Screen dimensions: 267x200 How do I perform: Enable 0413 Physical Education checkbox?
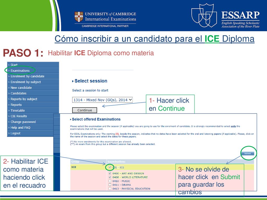(x=110, y=189)
